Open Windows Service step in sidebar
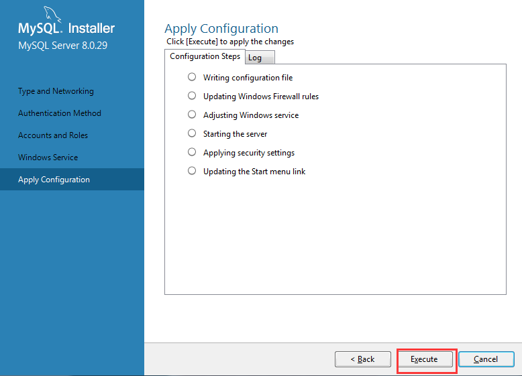522x376 pixels. click(48, 158)
